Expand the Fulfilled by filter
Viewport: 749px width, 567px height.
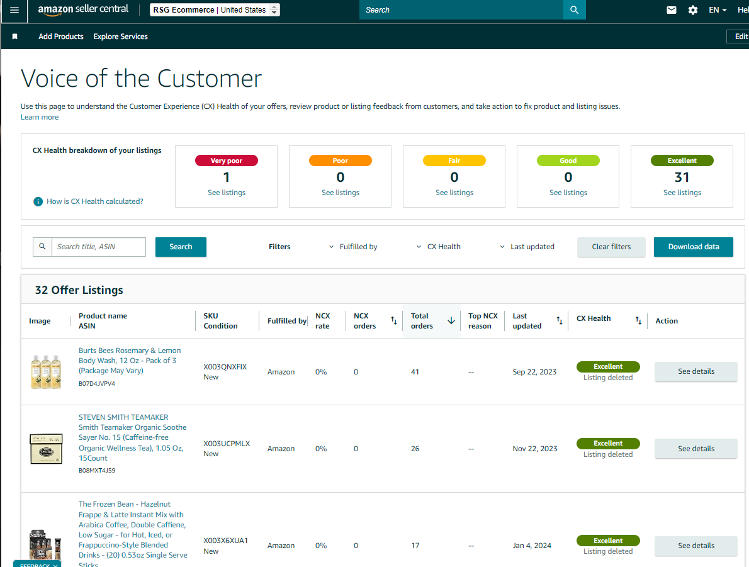[x=353, y=247]
